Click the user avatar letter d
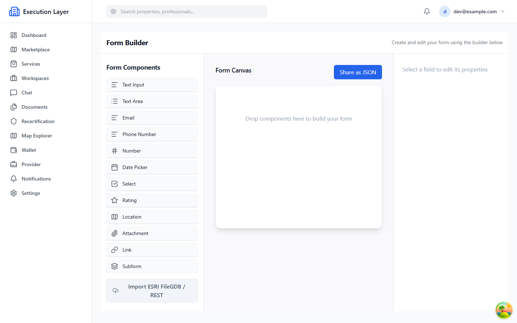517x323 pixels. click(x=445, y=11)
